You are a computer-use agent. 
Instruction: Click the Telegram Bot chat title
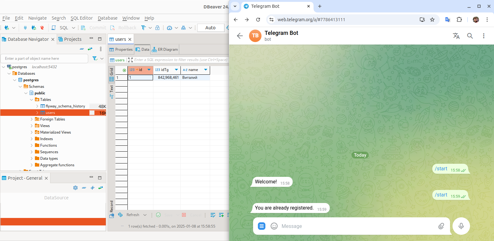coord(281,33)
